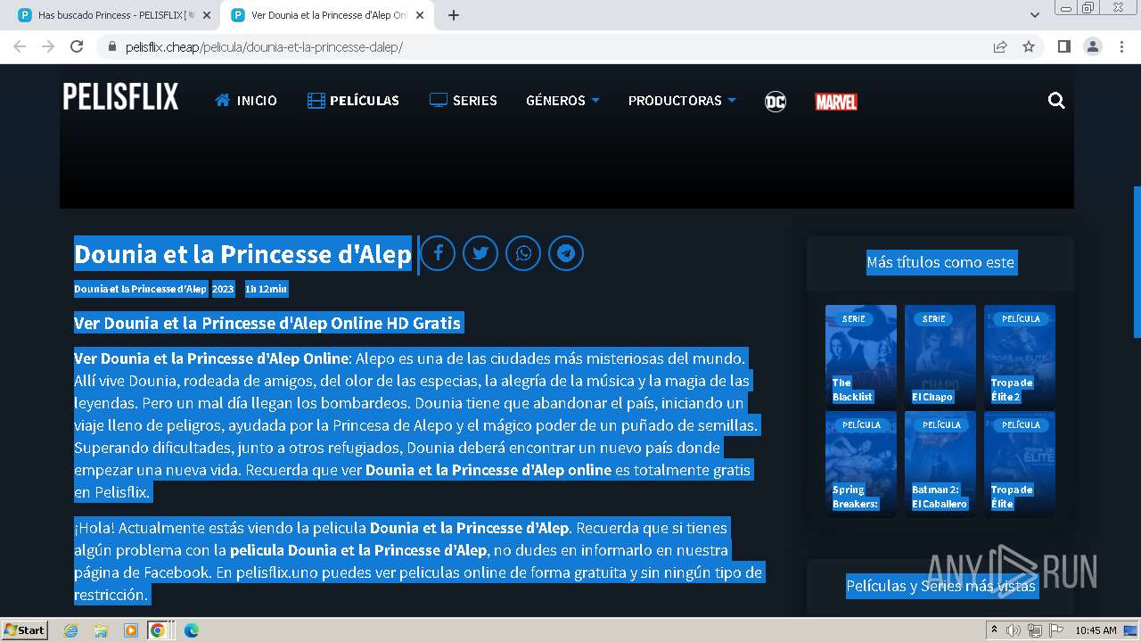Share on Facebook icon
Viewport: 1141px width, 642px height.
tap(438, 253)
